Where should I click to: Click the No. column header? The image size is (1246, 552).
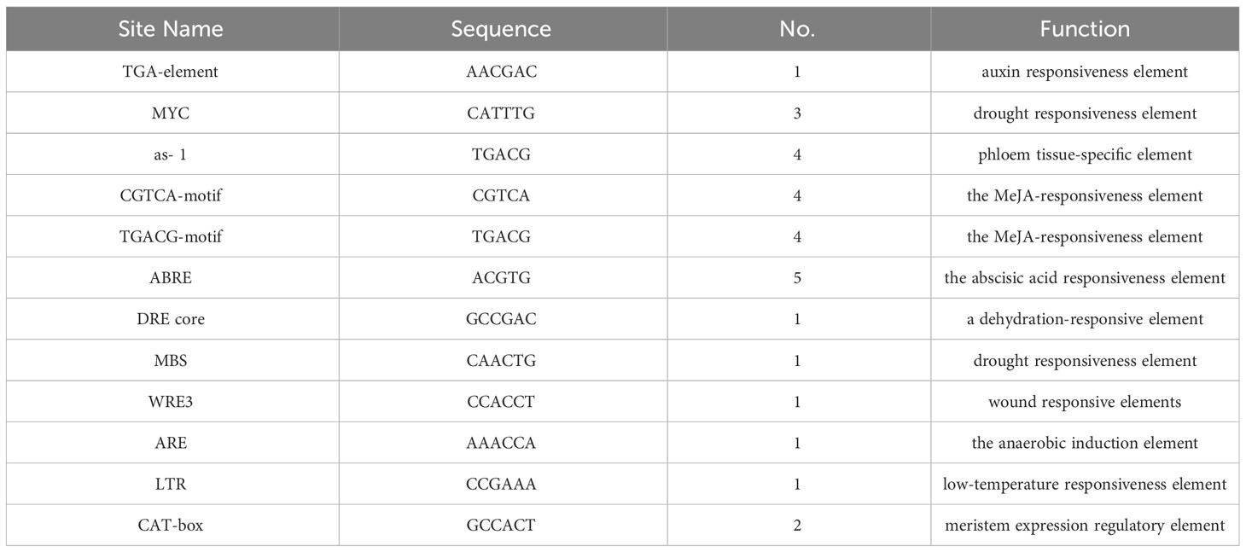[797, 29]
